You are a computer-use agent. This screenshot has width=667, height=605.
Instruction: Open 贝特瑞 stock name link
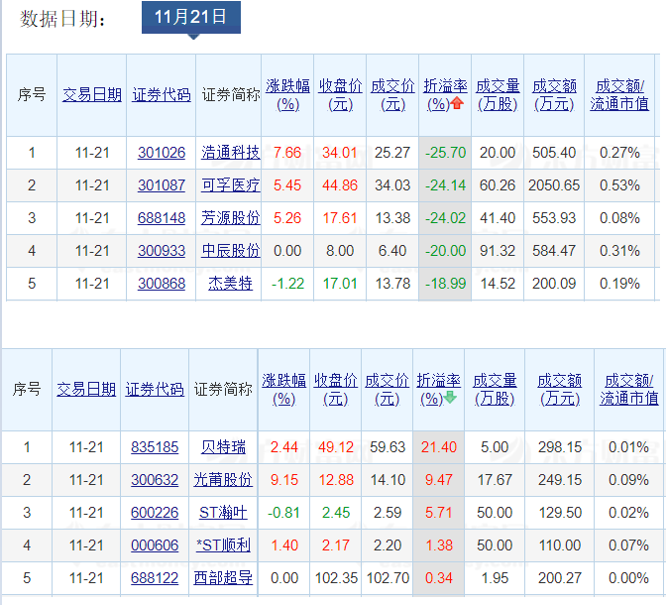[222, 446]
